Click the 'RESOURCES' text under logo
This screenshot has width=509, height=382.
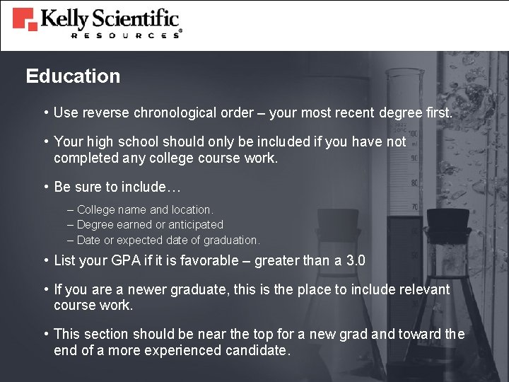[x=124, y=35]
